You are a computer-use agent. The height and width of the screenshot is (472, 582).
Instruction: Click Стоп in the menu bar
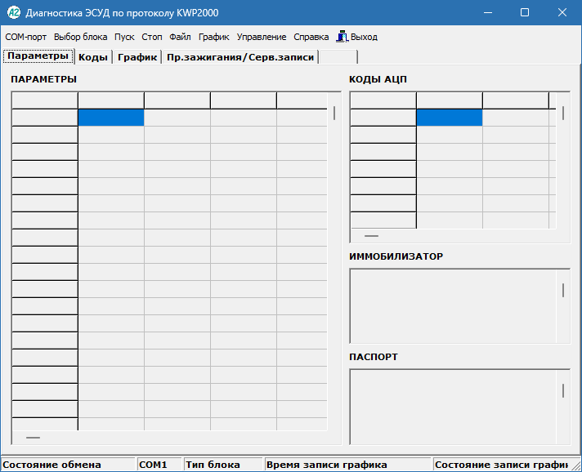pyautogui.click(x=152, y=37)
